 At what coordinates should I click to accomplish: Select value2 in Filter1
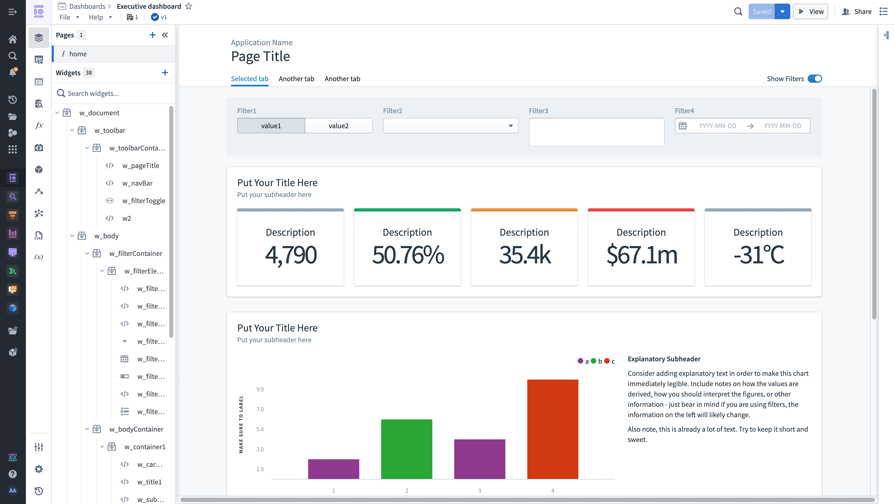[339, 126]
